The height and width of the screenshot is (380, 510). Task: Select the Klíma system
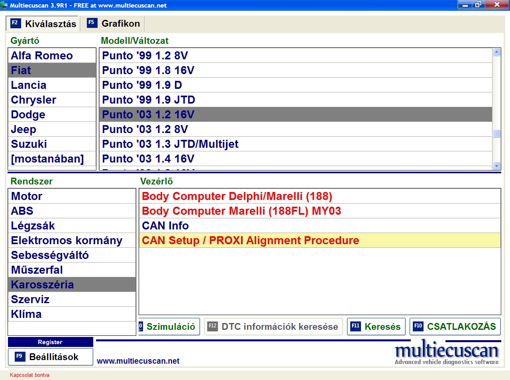coord(72,314)
